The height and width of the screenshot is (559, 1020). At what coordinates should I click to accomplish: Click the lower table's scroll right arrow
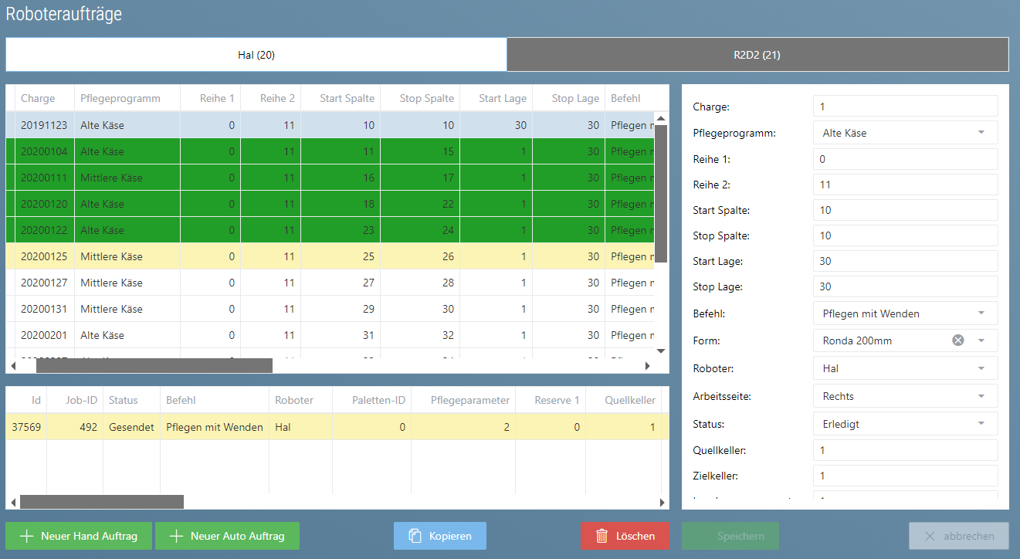[x=662, y=503]
